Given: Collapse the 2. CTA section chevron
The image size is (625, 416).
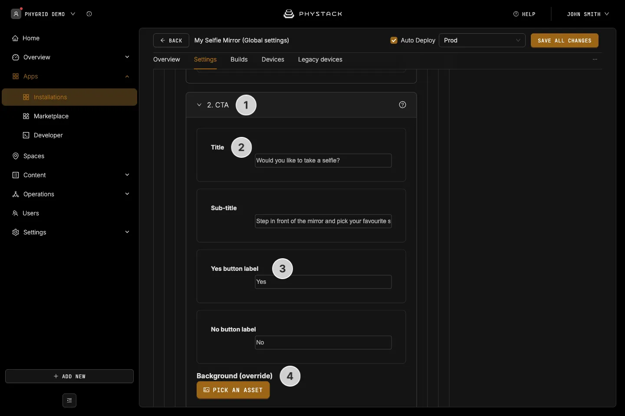Looking at the screenshot, I should click(x=199, y=105).
